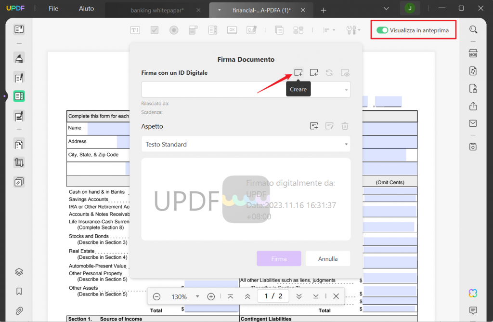Select the checkbox form tool in toolbar
The height and width of the screenshot is (322, 493).
click(155, 30)
